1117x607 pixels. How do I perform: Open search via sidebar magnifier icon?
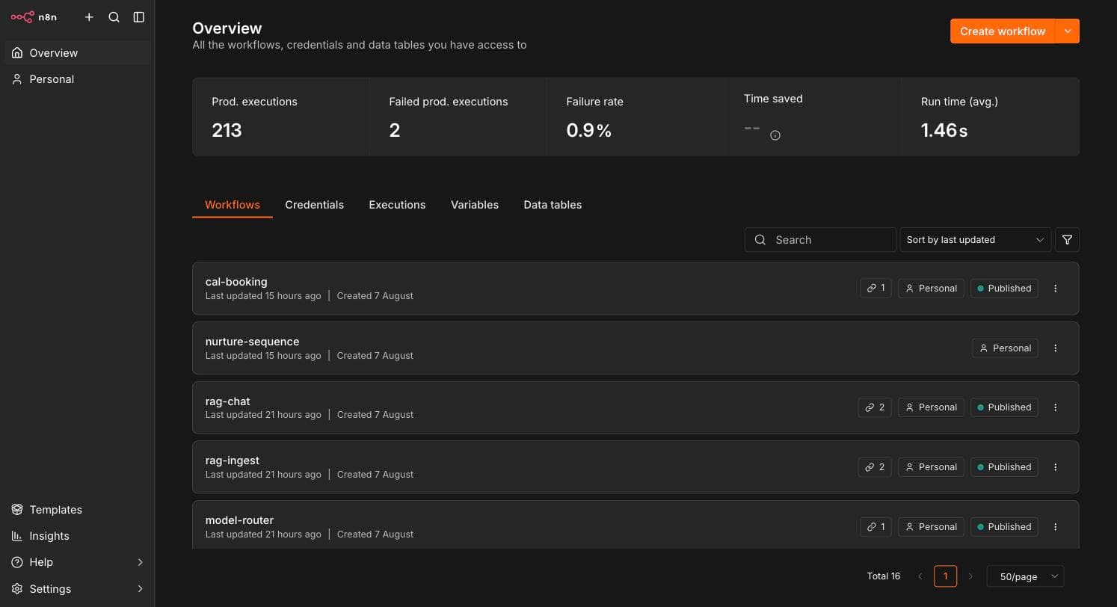tap(114, 17)
